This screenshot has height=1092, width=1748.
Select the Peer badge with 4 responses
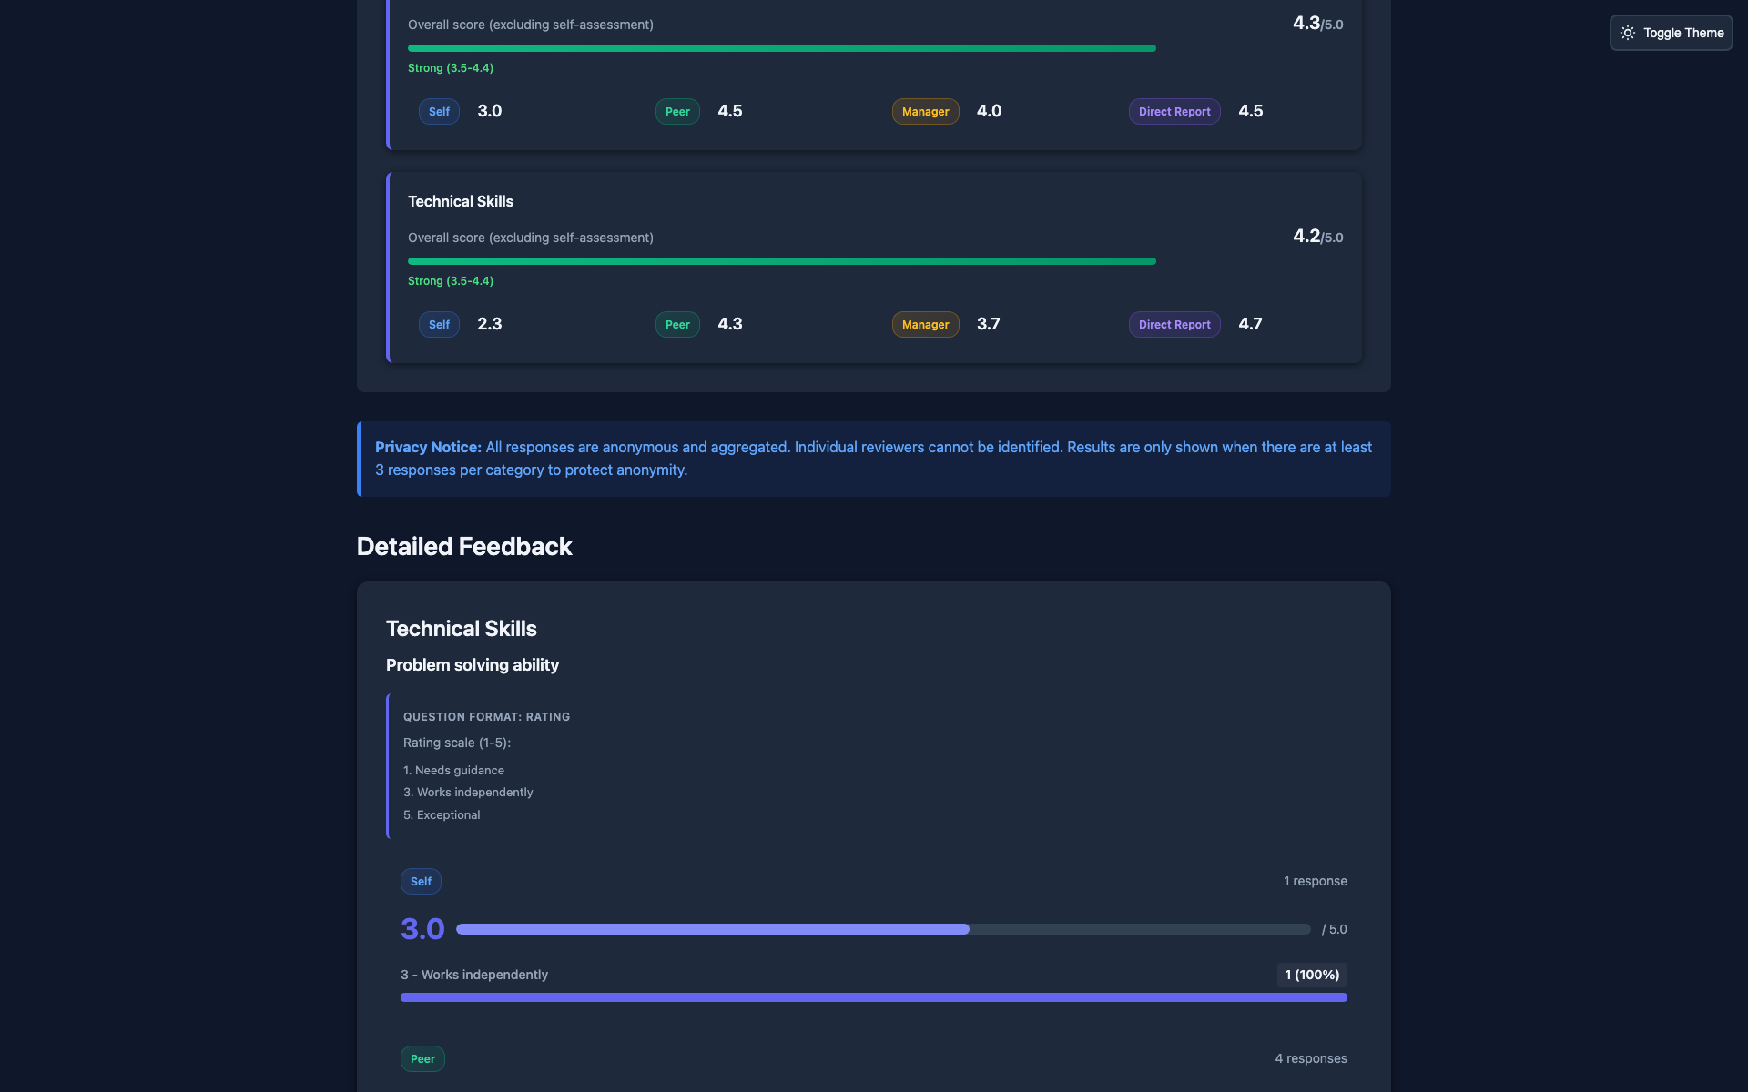point(422,1058)
